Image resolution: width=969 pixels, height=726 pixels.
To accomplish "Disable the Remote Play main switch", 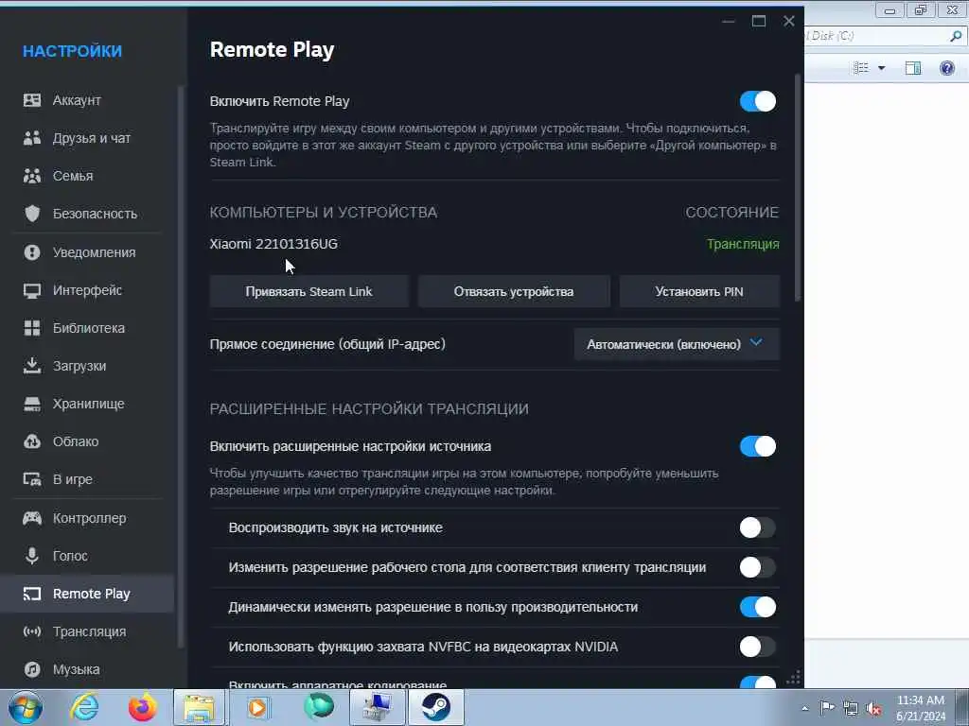I will [758, 101].
